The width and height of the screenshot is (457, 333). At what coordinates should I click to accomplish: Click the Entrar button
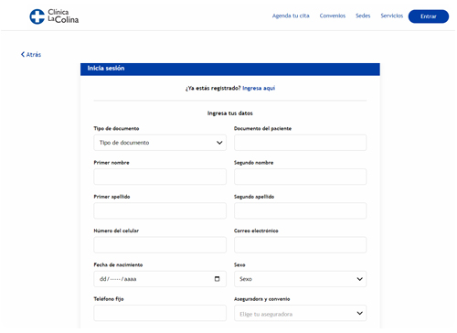(429, 16)
